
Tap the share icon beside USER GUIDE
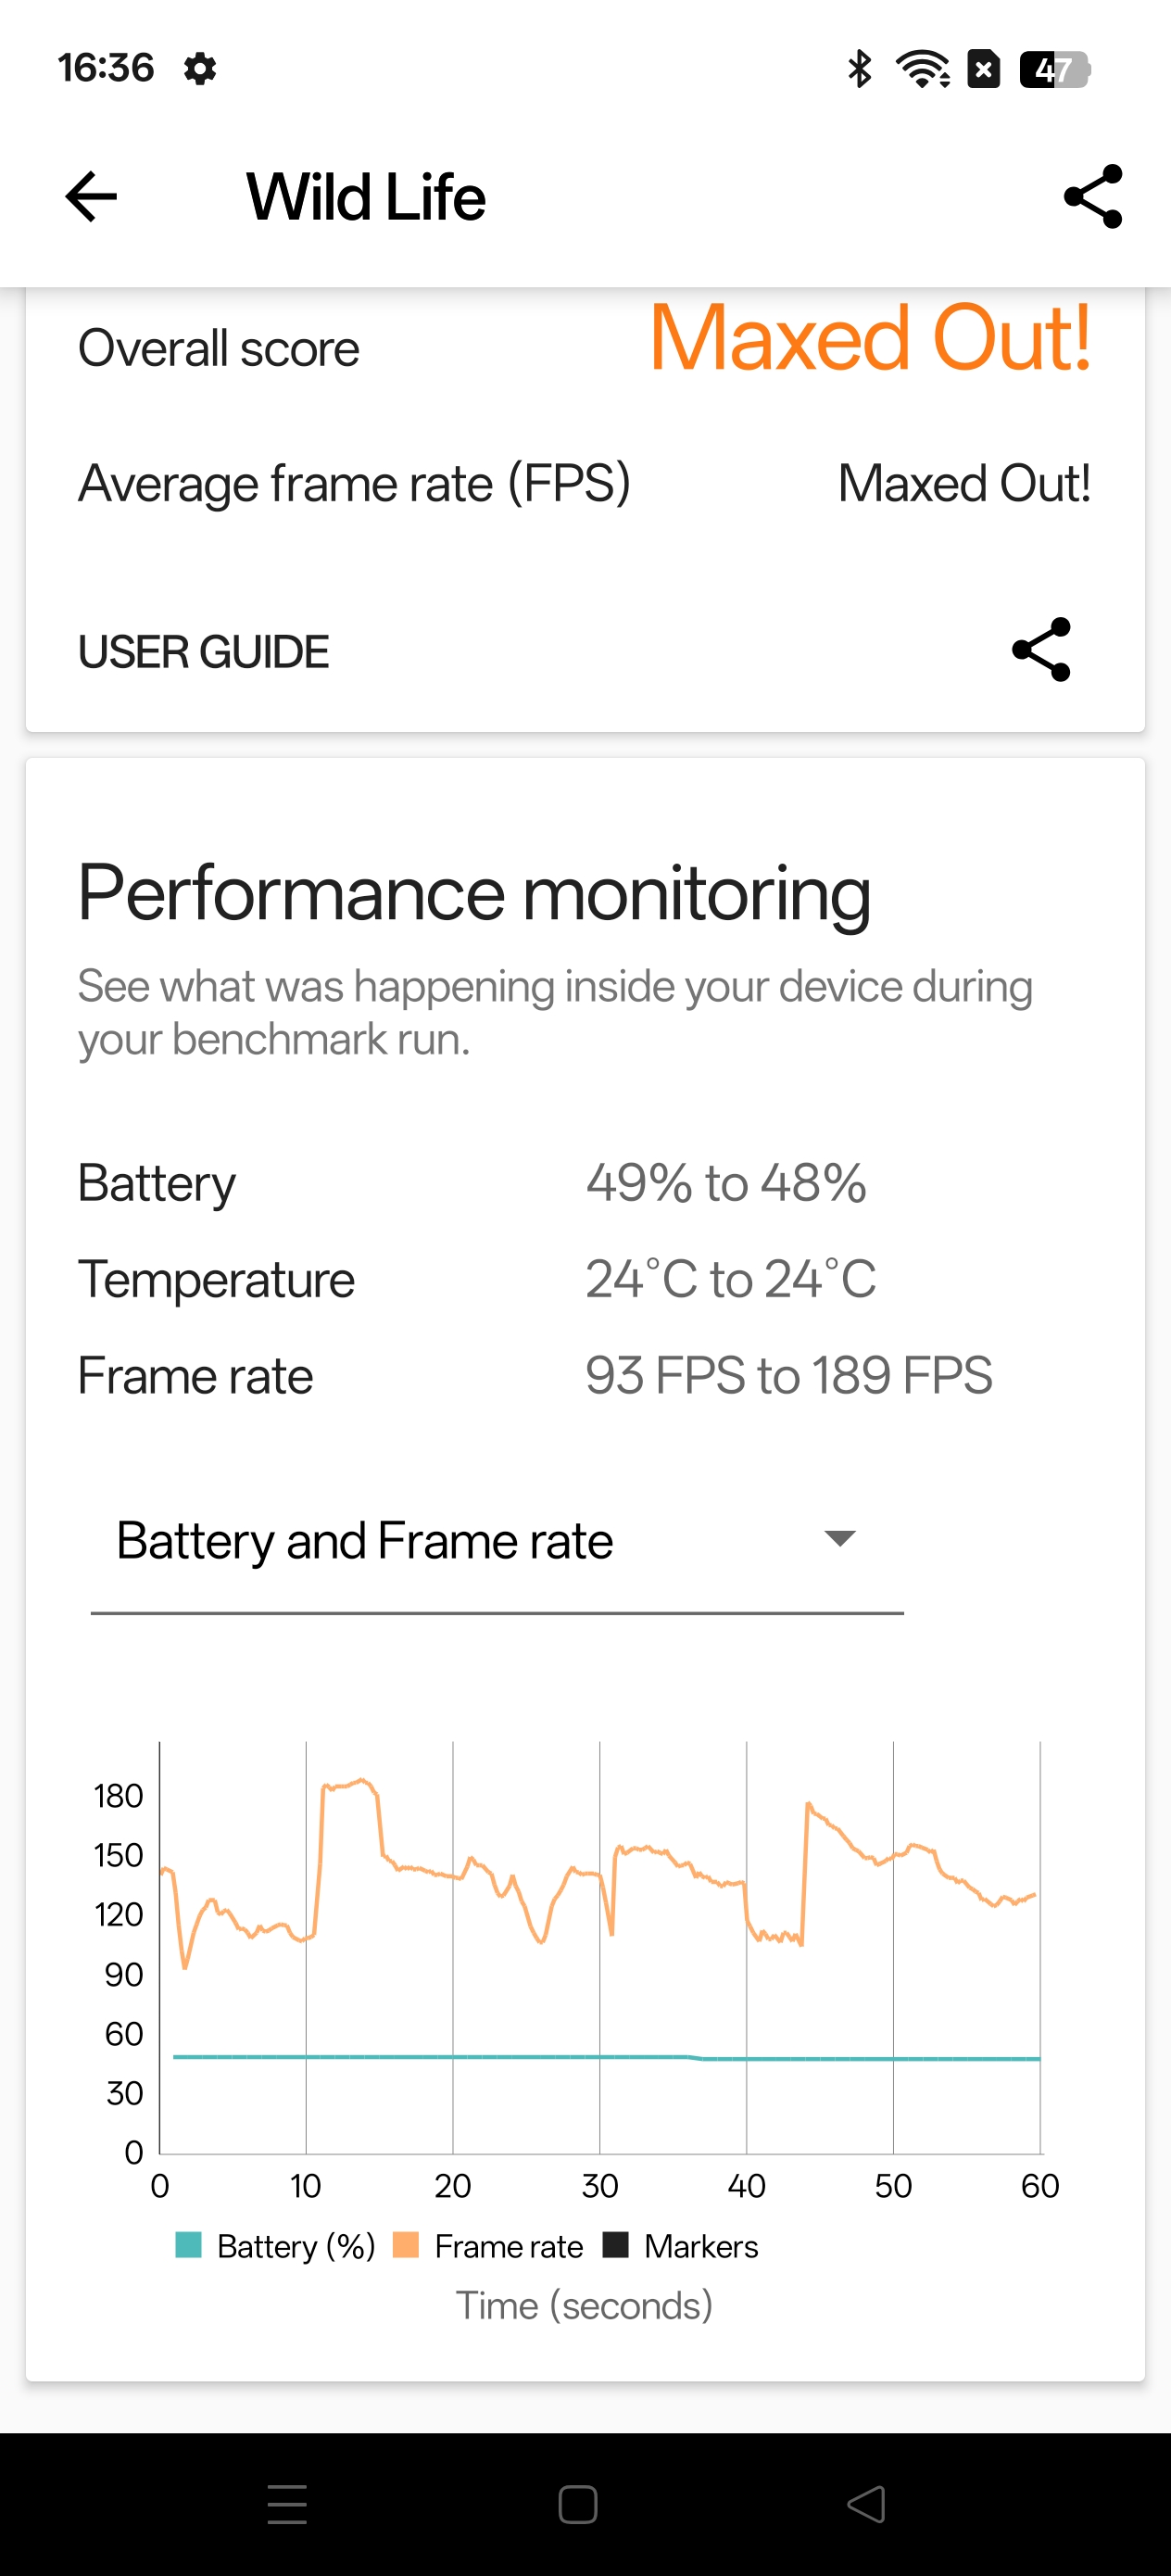tap(1041, 650)
